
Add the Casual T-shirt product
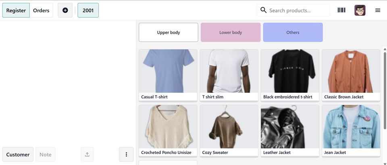(168, 75)
